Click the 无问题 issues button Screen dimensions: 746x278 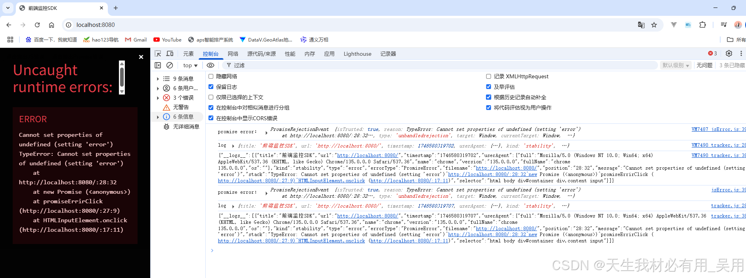click(x=704, y=65)
